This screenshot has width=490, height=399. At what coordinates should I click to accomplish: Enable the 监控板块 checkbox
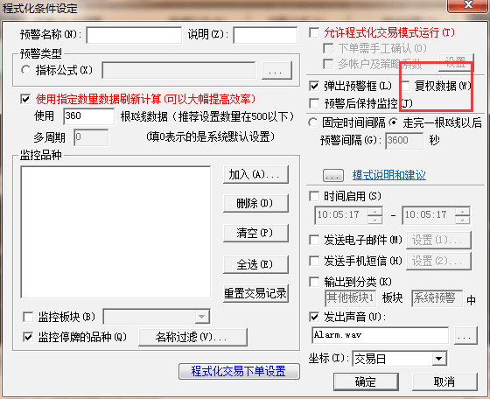pos(28,317)
